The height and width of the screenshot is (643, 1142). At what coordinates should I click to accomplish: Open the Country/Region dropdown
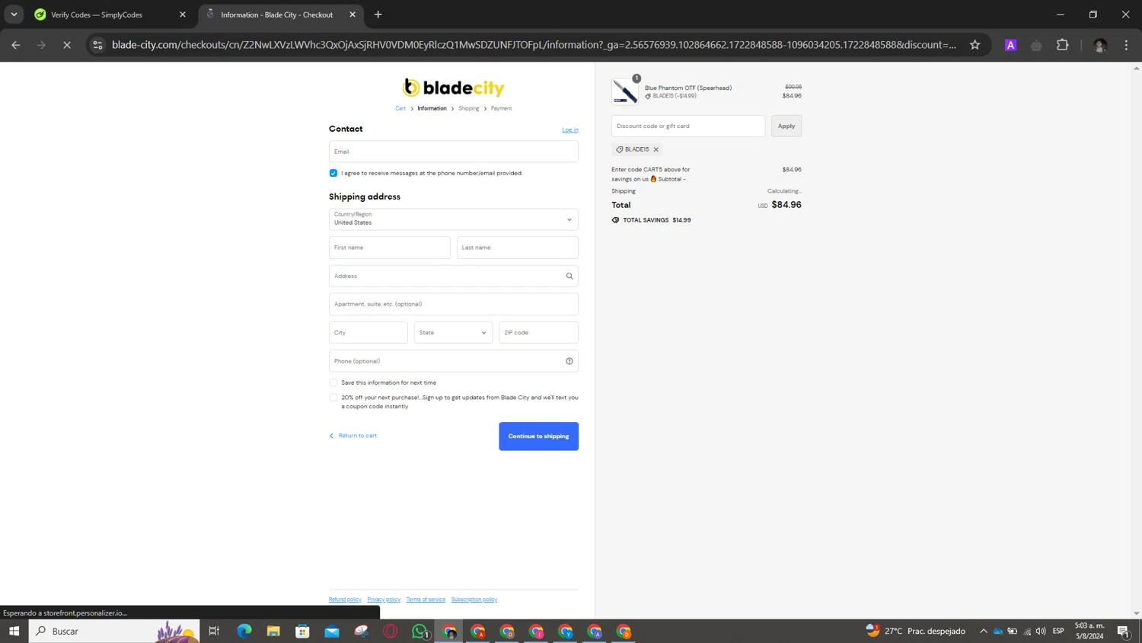[453, 219]
